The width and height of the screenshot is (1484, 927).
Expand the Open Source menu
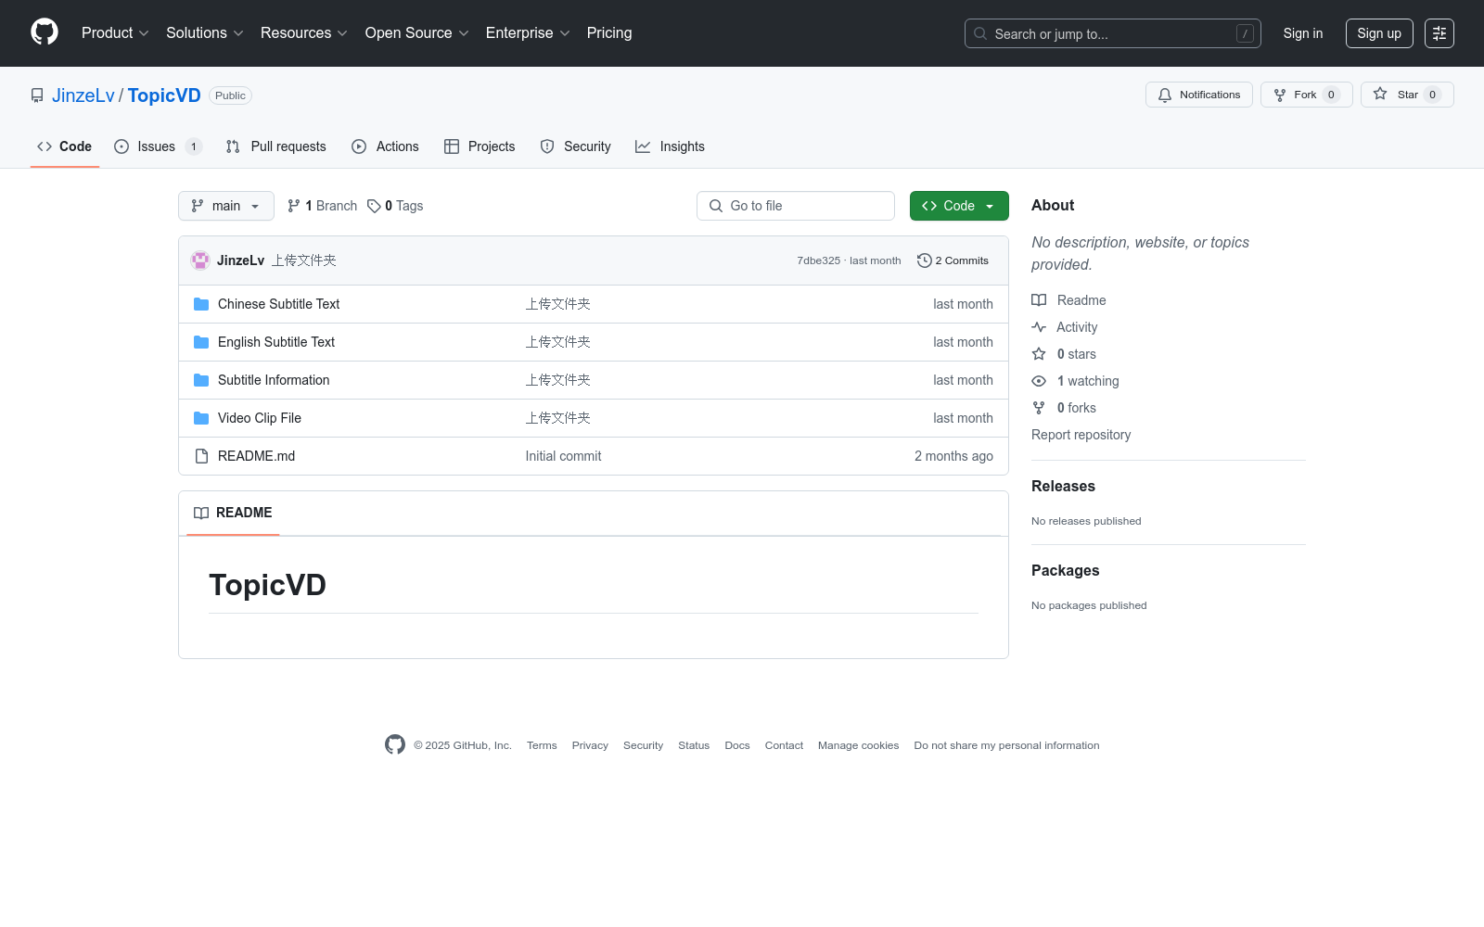pos(416,33)
